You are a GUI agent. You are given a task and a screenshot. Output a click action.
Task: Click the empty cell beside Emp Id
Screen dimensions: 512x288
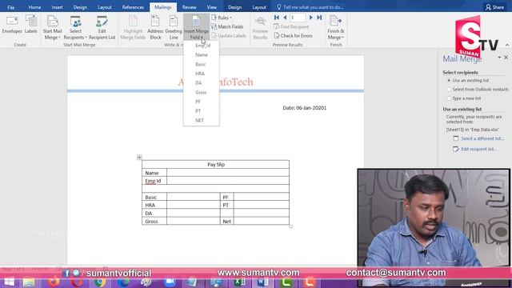tap(228, 181)
